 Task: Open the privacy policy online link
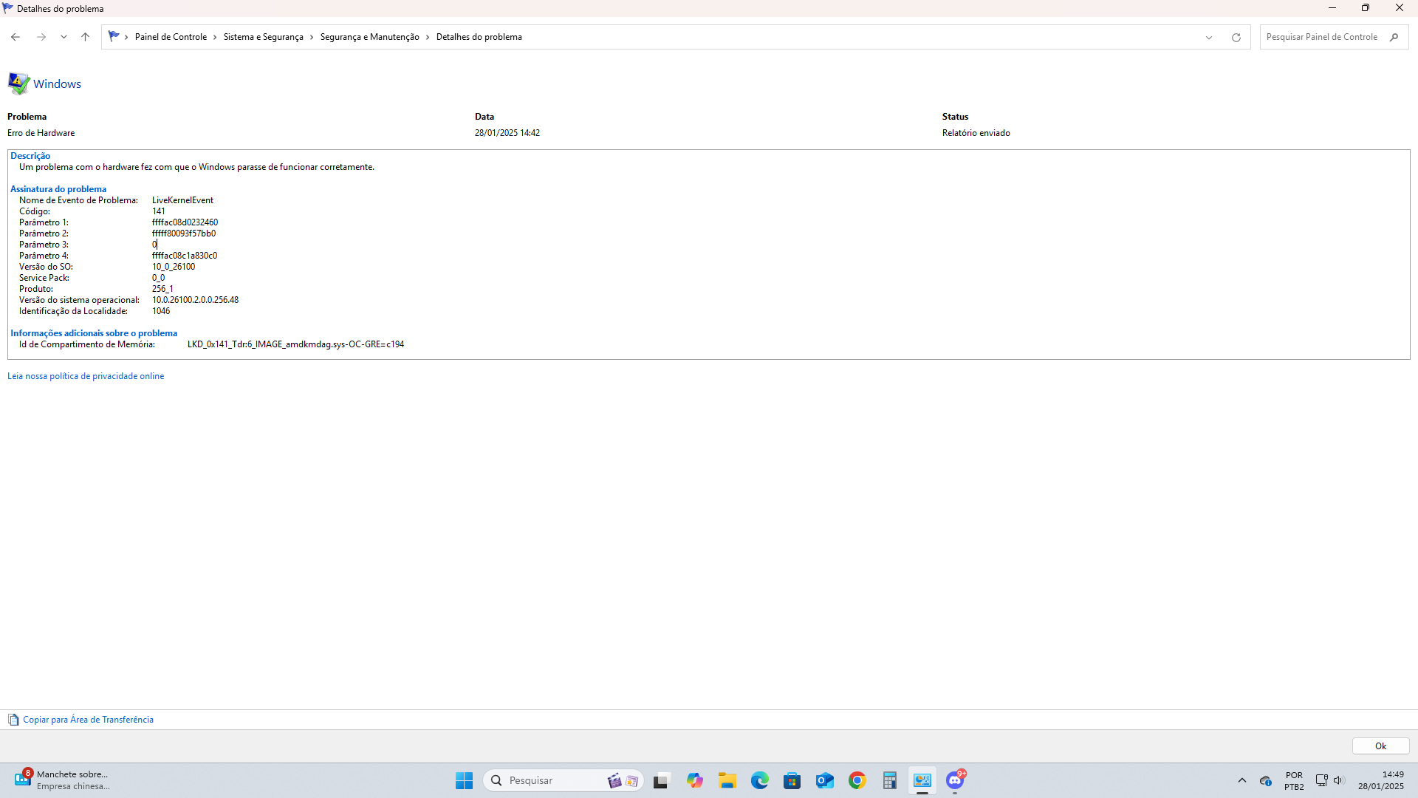[86, 376]
